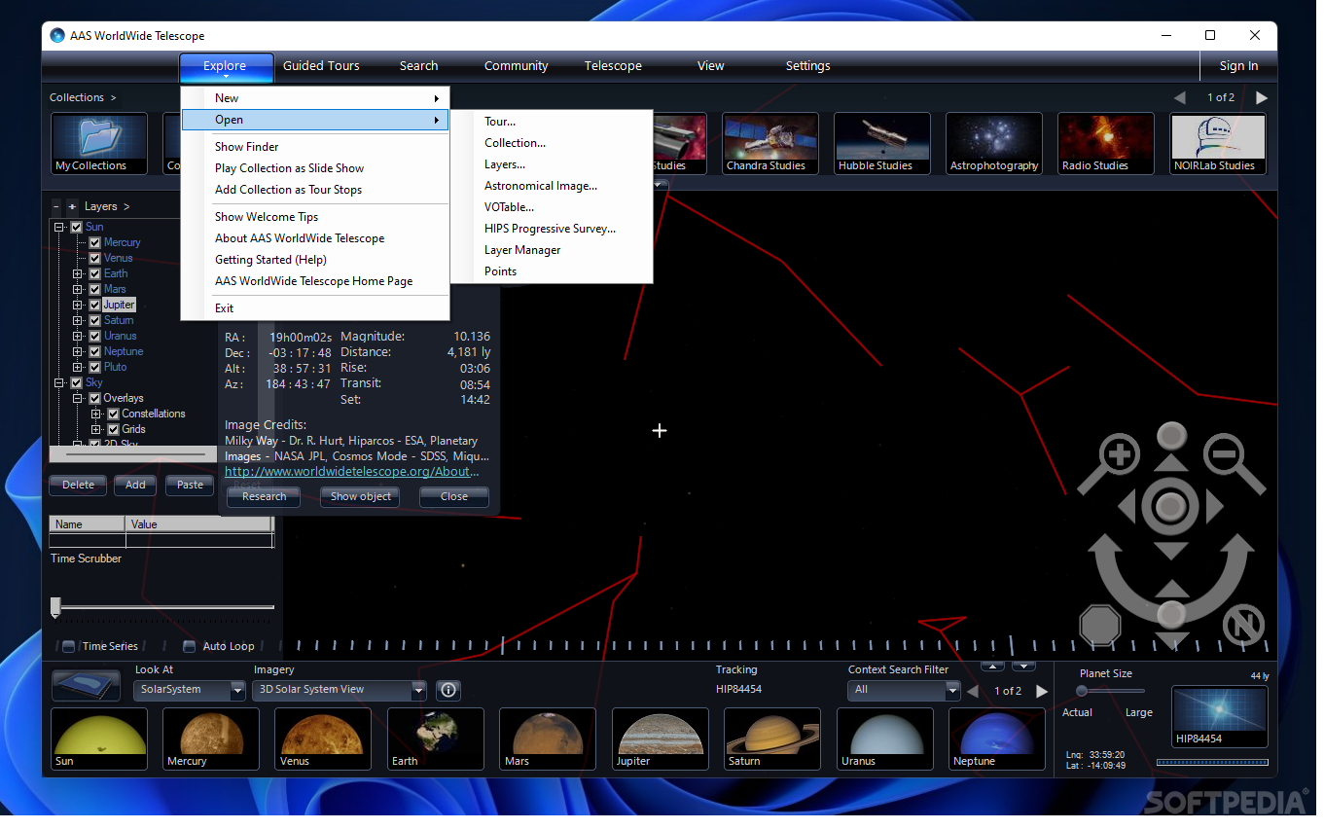Expand the Earth tree node

[77, 273]
